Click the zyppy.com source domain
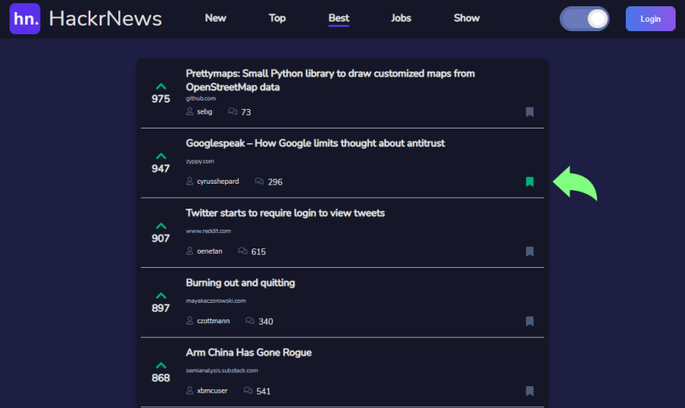The height and width of the screenshot is (408, 685). (x=200, y=161)
